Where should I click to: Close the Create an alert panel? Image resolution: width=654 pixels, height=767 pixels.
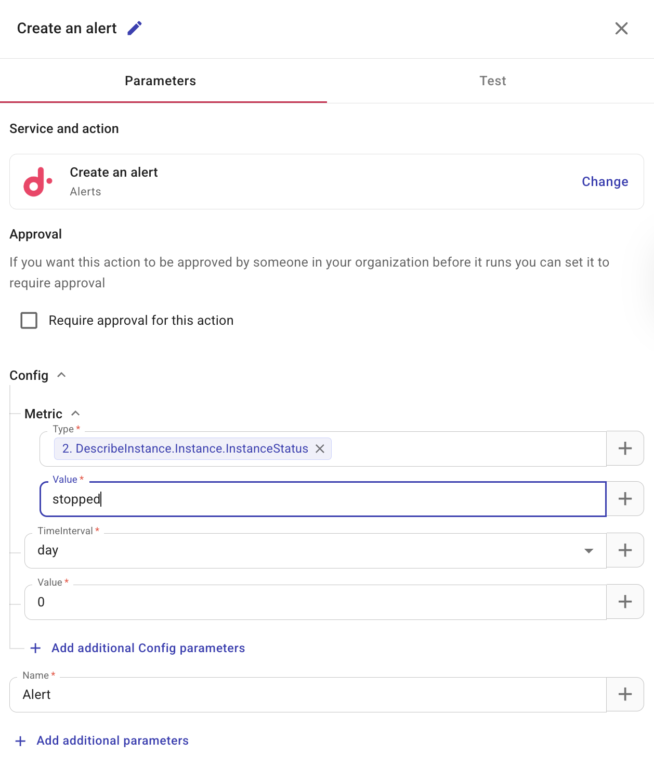coord(622,29)
